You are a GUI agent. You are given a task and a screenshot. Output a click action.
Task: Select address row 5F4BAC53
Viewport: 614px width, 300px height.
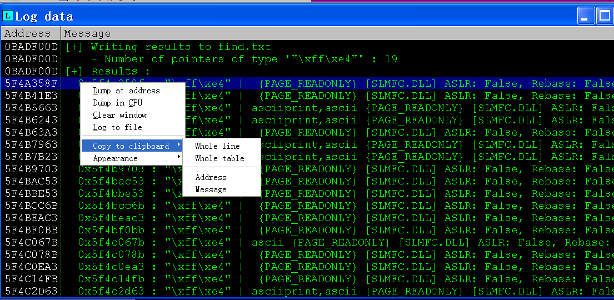(x=31, y=181)
